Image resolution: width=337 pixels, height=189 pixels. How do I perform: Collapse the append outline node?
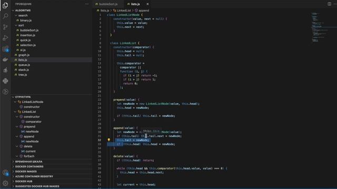(x=17, y=136)
